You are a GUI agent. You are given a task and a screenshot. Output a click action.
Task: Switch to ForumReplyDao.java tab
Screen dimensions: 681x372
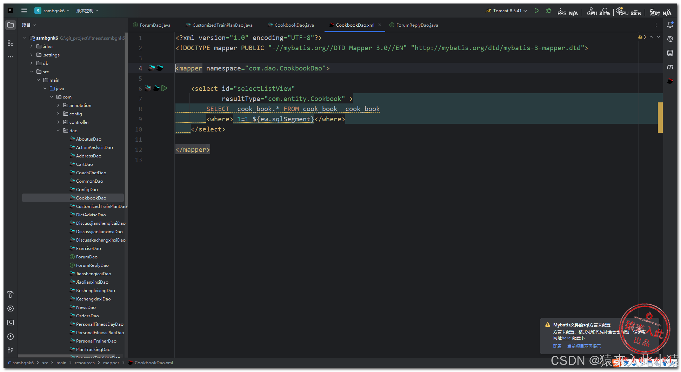tap(414, 25)
